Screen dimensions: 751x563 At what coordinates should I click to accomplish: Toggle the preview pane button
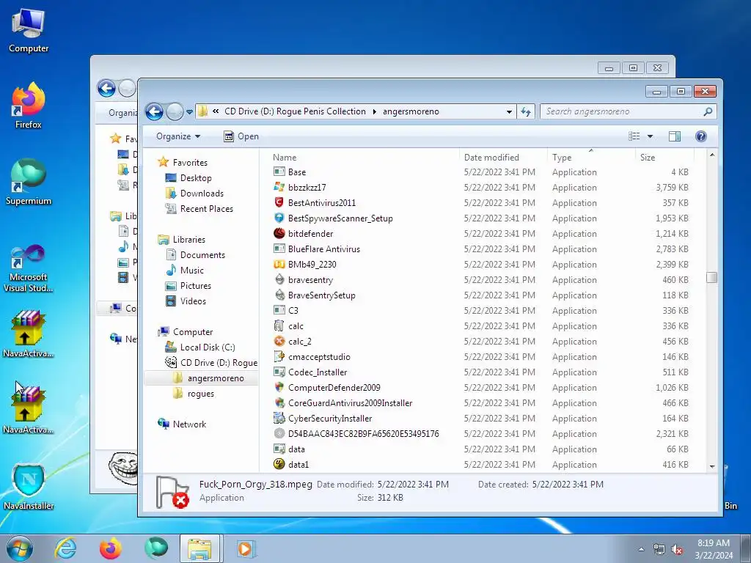(x=675, y=136)
